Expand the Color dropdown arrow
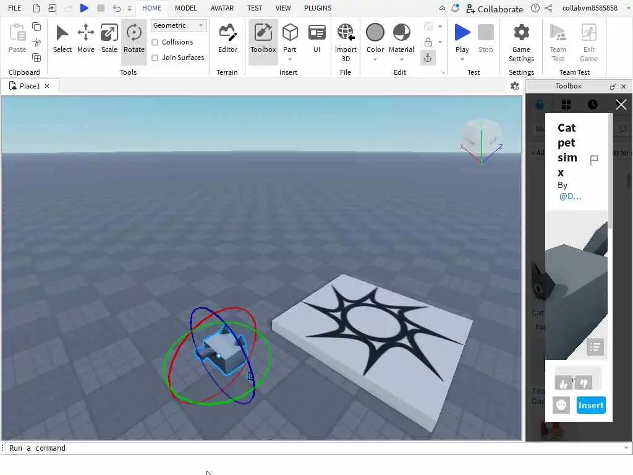This screenshot has width=633, height=475. point(375,59)
